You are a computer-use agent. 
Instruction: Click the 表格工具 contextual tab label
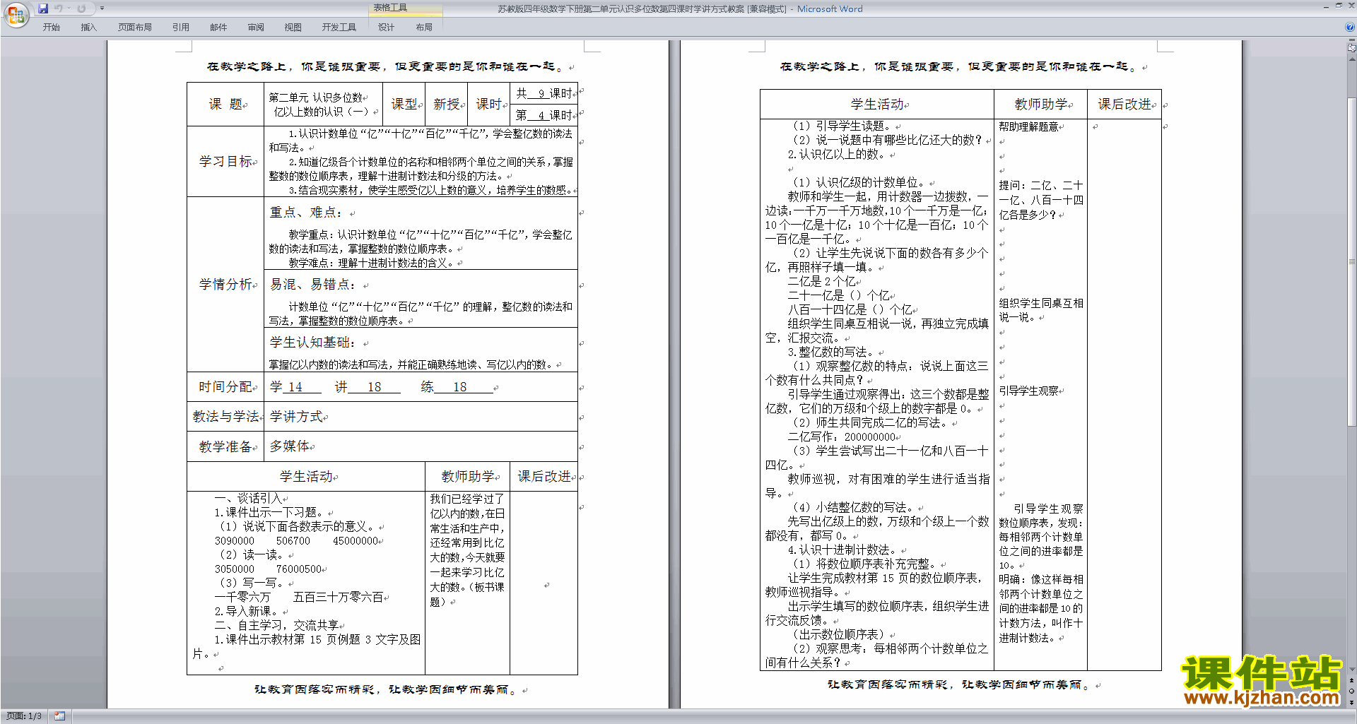click(x=390, y=8)
